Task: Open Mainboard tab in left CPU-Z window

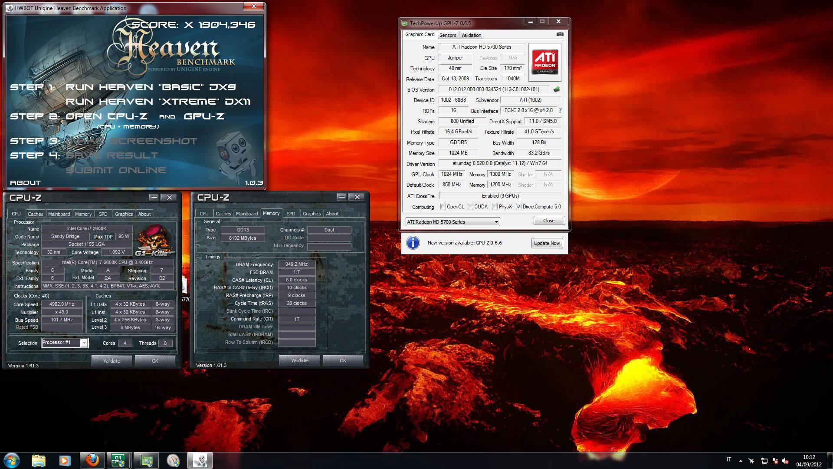Action: [x=59, y=214]
